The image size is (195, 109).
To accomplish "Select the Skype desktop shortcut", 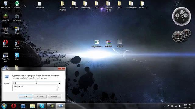I will click(17, 56).
